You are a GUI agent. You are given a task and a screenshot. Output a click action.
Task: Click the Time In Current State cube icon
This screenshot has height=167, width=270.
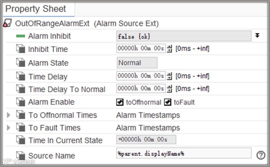[21, 140]
